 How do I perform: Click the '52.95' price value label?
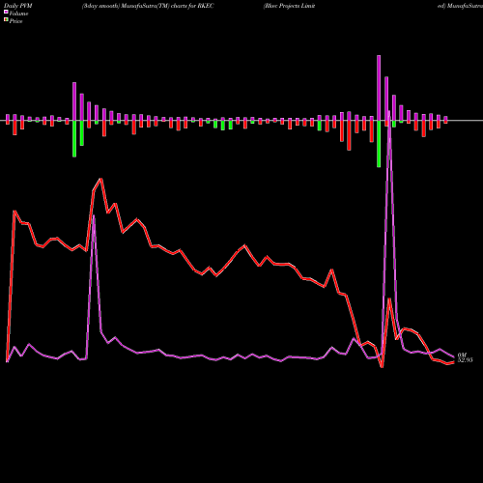point(466,360)
